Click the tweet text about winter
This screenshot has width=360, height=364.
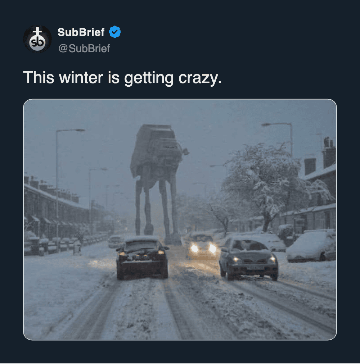[x=122, y=77]
